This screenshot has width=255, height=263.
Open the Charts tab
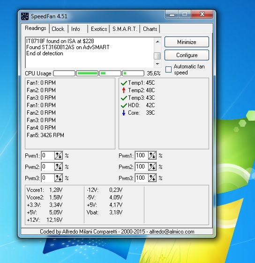[x=150, y=29]
